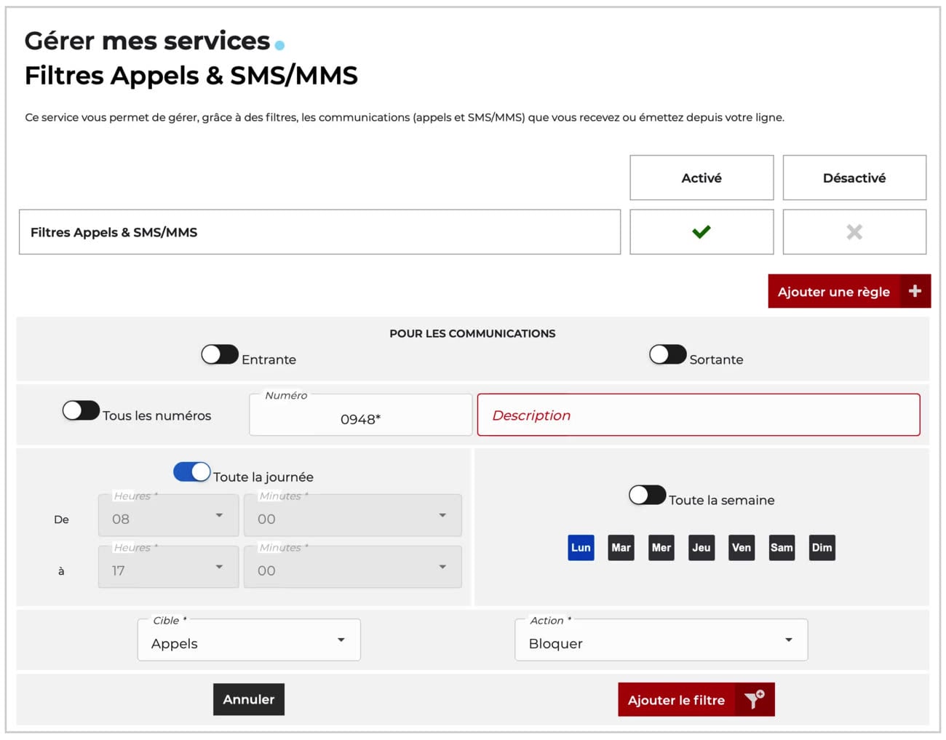Click the grey X under Désactivé
This screenshot has height=740, width=946.
tap(854, 232)
